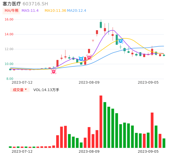176x155 pixels.
Task: Click the last green volume bar
Action: coord(164,143)
